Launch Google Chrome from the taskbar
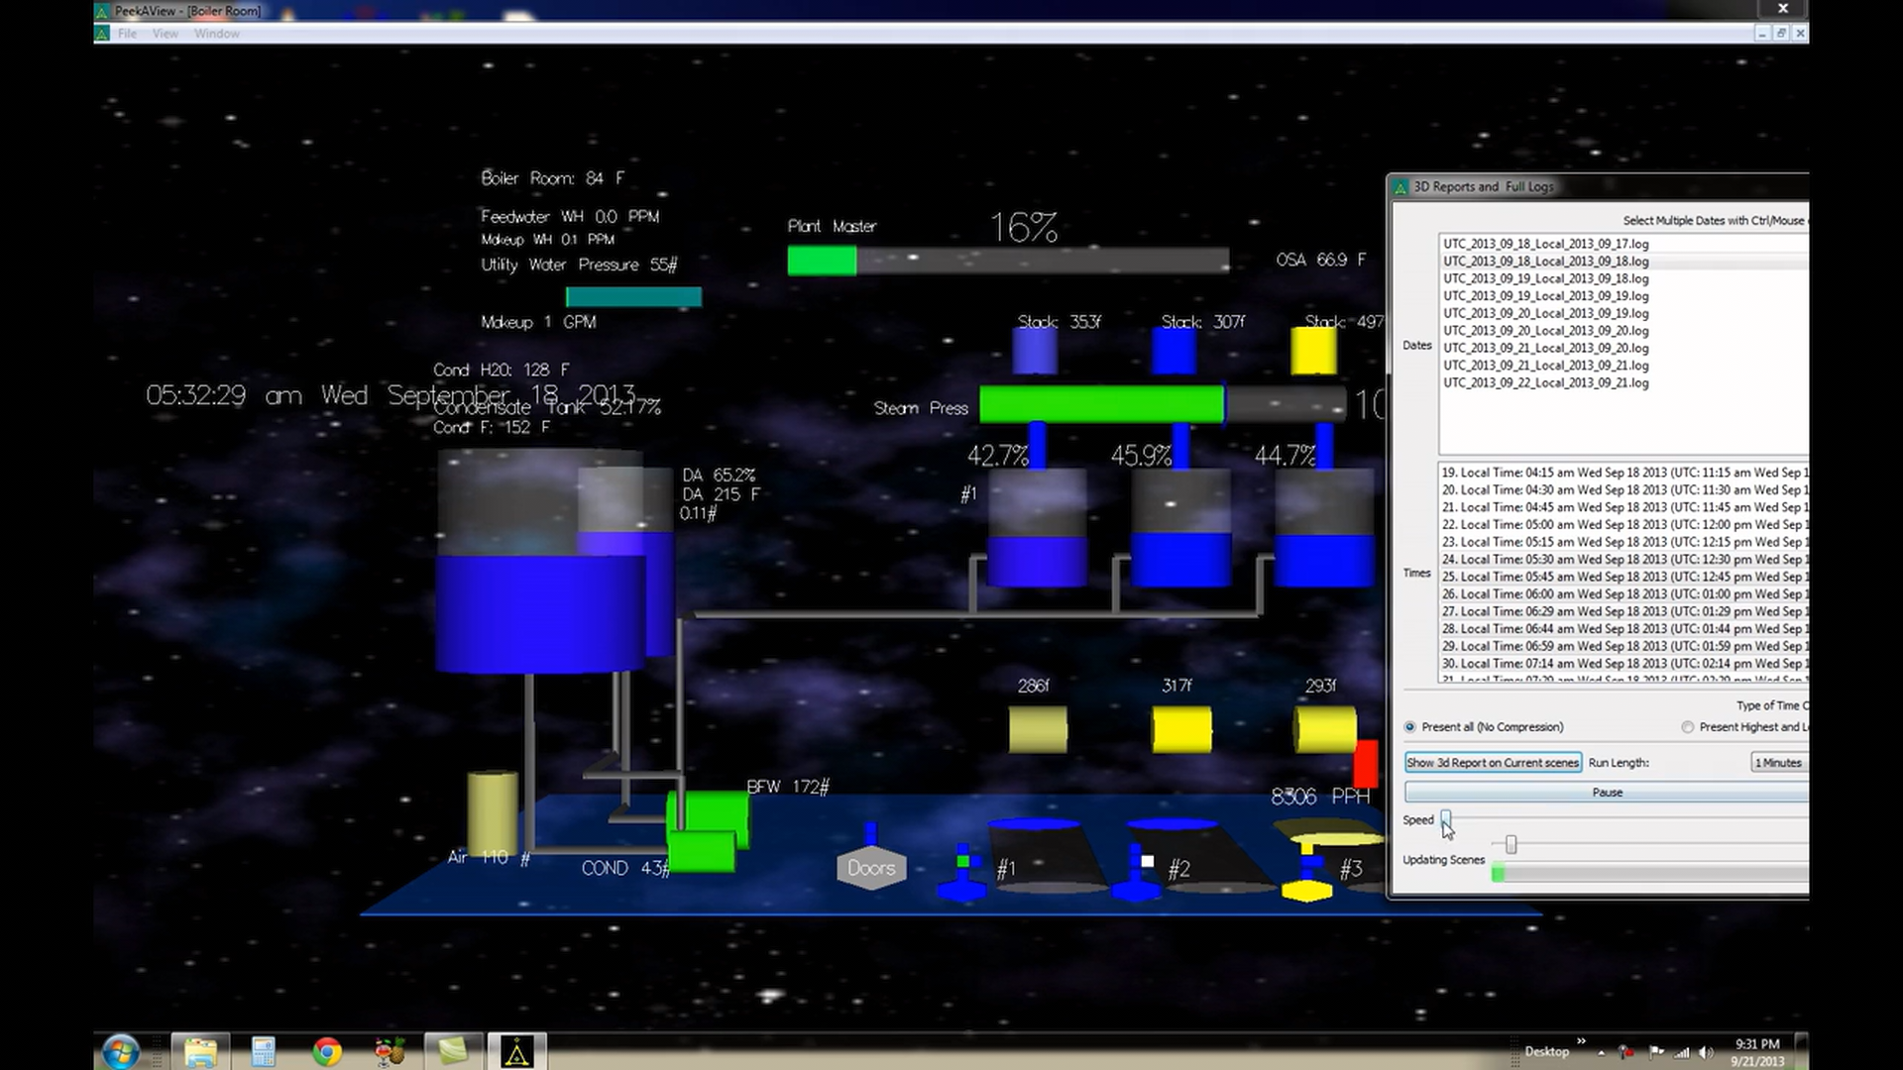Image resolution: width=1903 pixels, height=1070 pixels. click(x=327, y=1051)
